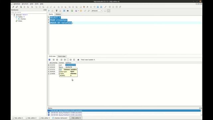Screen dimensions: 213x120
Task: Click the float icon in Databases panel header
Action: [44, 10]
